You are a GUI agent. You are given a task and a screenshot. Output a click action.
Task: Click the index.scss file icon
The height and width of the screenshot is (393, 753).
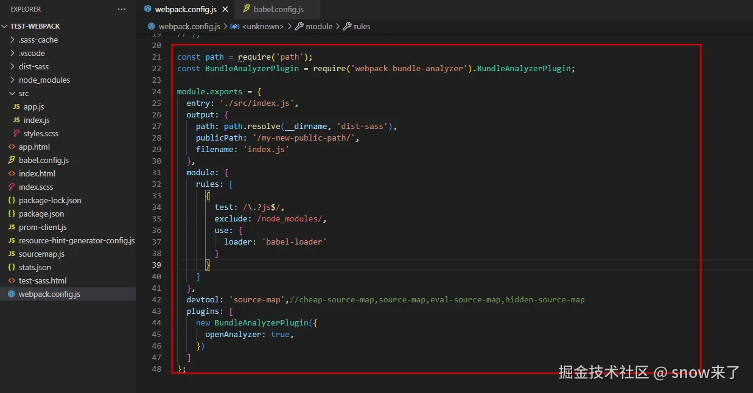pos(12,187)
